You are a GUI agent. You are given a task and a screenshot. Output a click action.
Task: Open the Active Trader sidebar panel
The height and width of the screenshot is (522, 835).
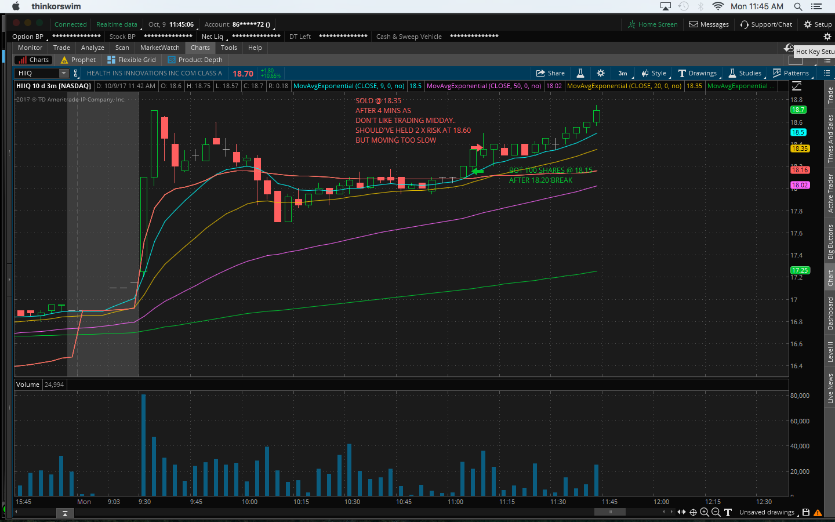point(830,193)
